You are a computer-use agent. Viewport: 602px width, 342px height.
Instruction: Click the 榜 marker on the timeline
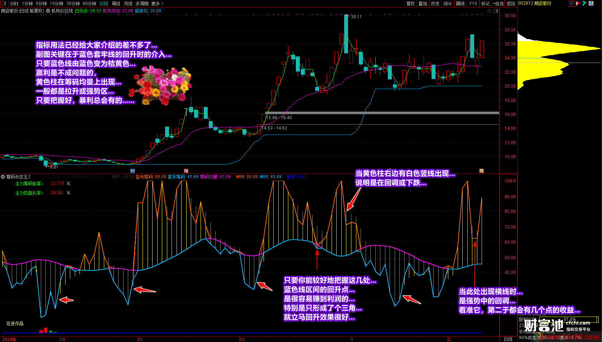[481, 171]
